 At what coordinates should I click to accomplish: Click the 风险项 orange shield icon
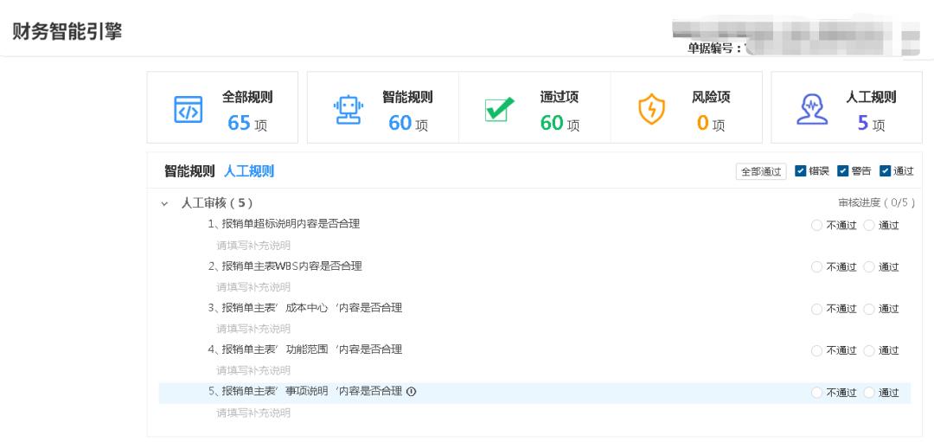tap(651, 109)
